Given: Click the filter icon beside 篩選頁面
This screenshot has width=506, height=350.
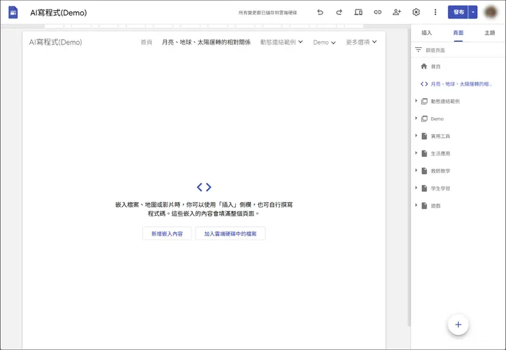Looking at the screenshot, I should tap(418, 50).
